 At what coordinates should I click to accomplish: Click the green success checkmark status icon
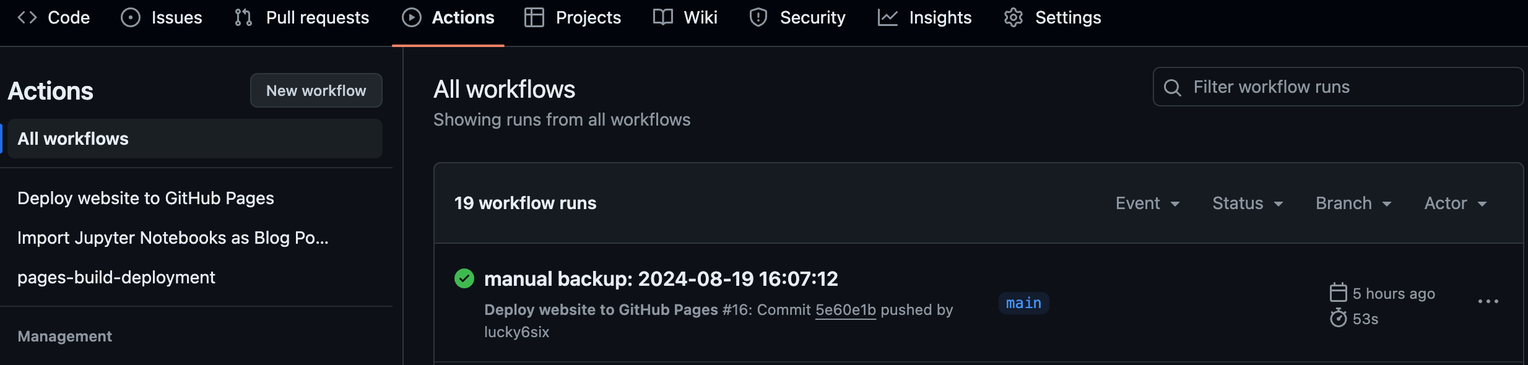coord(464,278)
